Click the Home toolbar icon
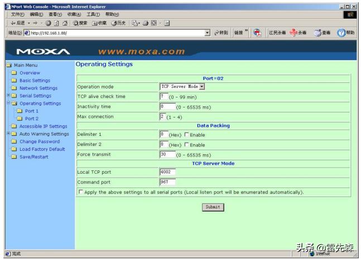 (65, 23)
